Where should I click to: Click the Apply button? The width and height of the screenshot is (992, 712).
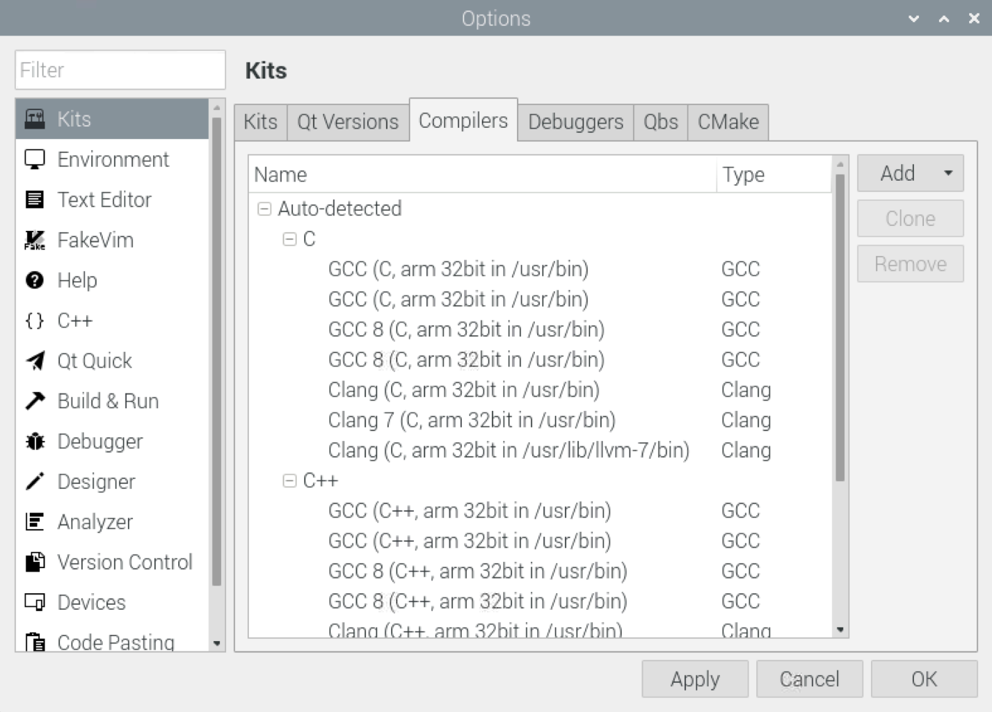(694, 679)
